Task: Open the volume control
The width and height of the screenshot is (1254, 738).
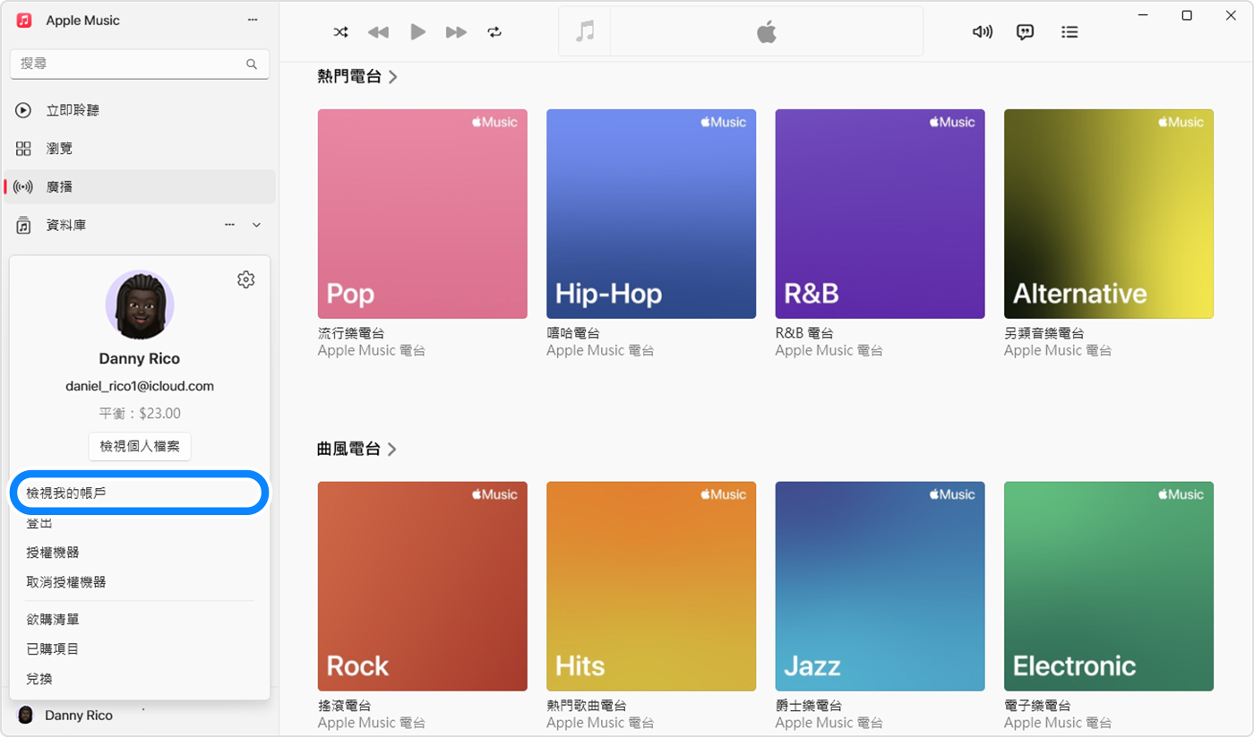Action: click(x=983, y=32)
